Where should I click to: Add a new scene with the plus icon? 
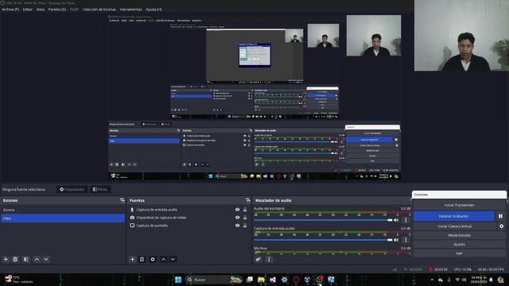[6, 260]
